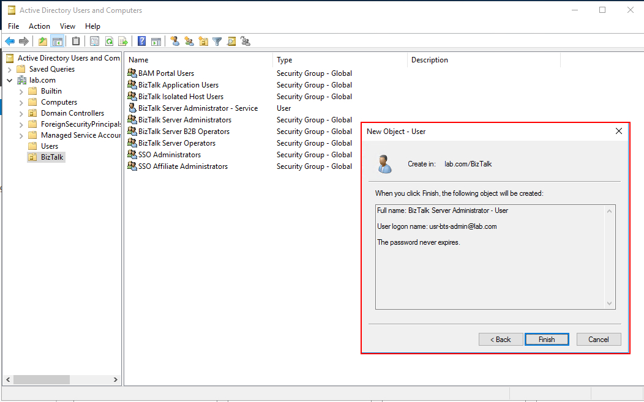Create a new group via toolbar icon

click(x=189, y=41)
